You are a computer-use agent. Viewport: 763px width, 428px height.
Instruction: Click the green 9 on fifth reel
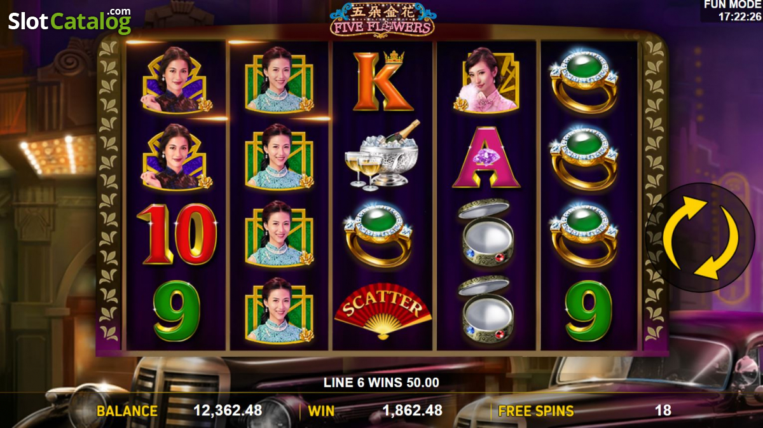point(589,311)
